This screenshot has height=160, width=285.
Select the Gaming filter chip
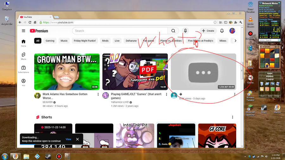50,41
